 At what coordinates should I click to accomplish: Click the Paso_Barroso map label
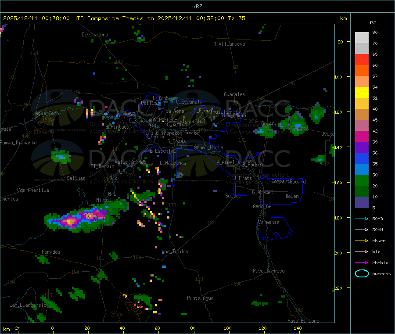[269, 271]
